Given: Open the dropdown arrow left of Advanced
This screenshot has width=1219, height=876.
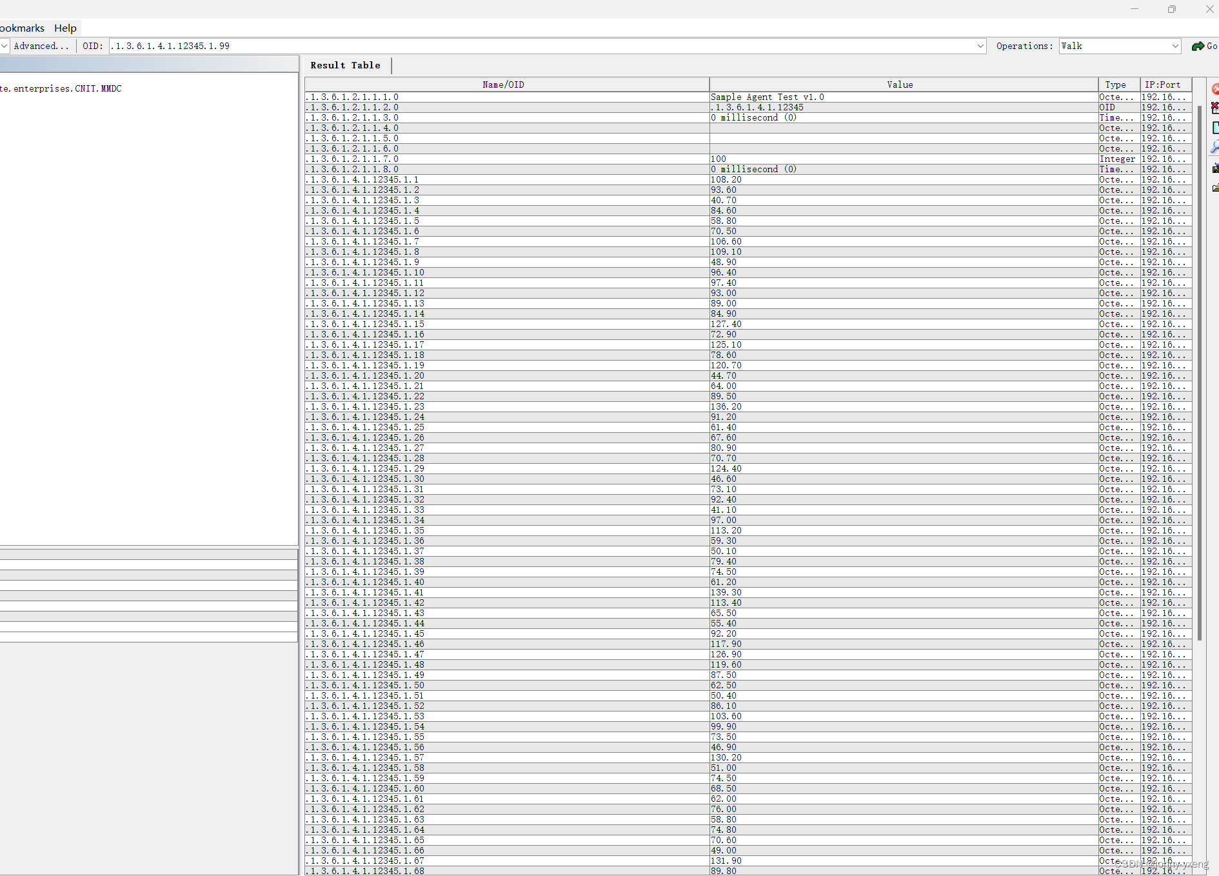Looking at the screenshot, I should pyautogui.click(x=4, y=46).
